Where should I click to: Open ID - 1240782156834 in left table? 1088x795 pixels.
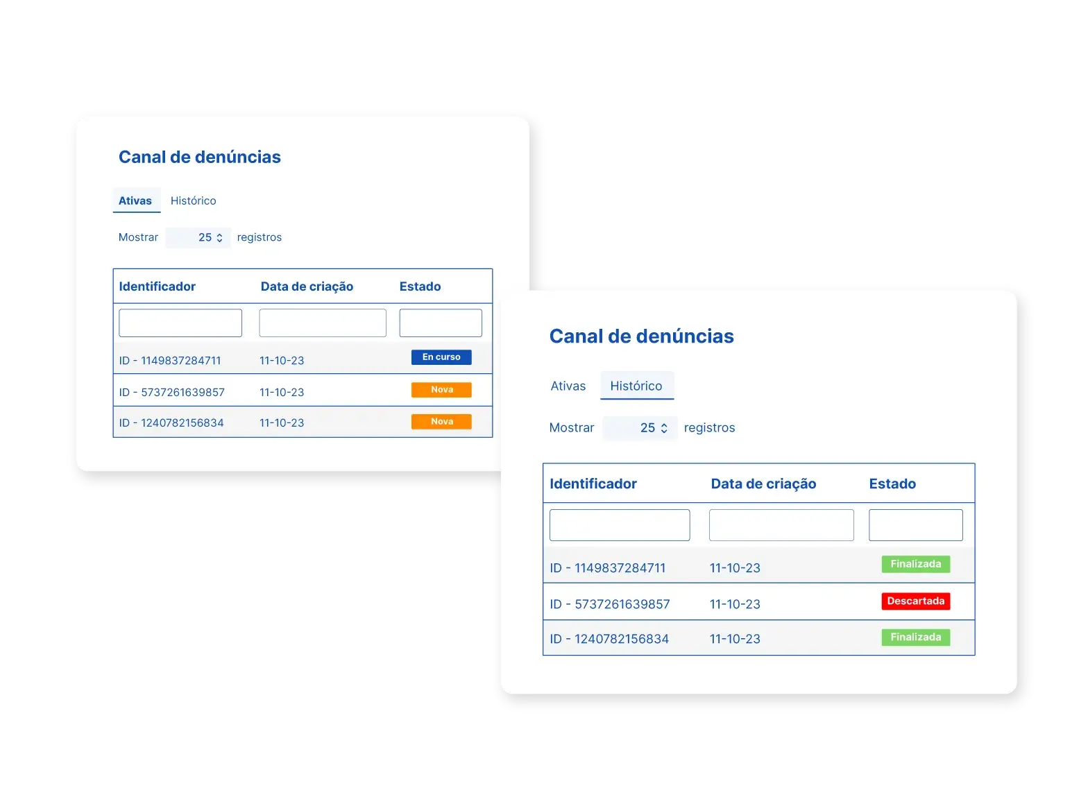[x=171, y=423]
